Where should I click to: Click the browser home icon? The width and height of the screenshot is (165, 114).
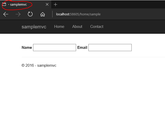coord(43,14)
